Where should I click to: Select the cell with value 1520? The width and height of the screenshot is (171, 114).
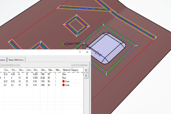pyautogui.click(x=42, y=81)
